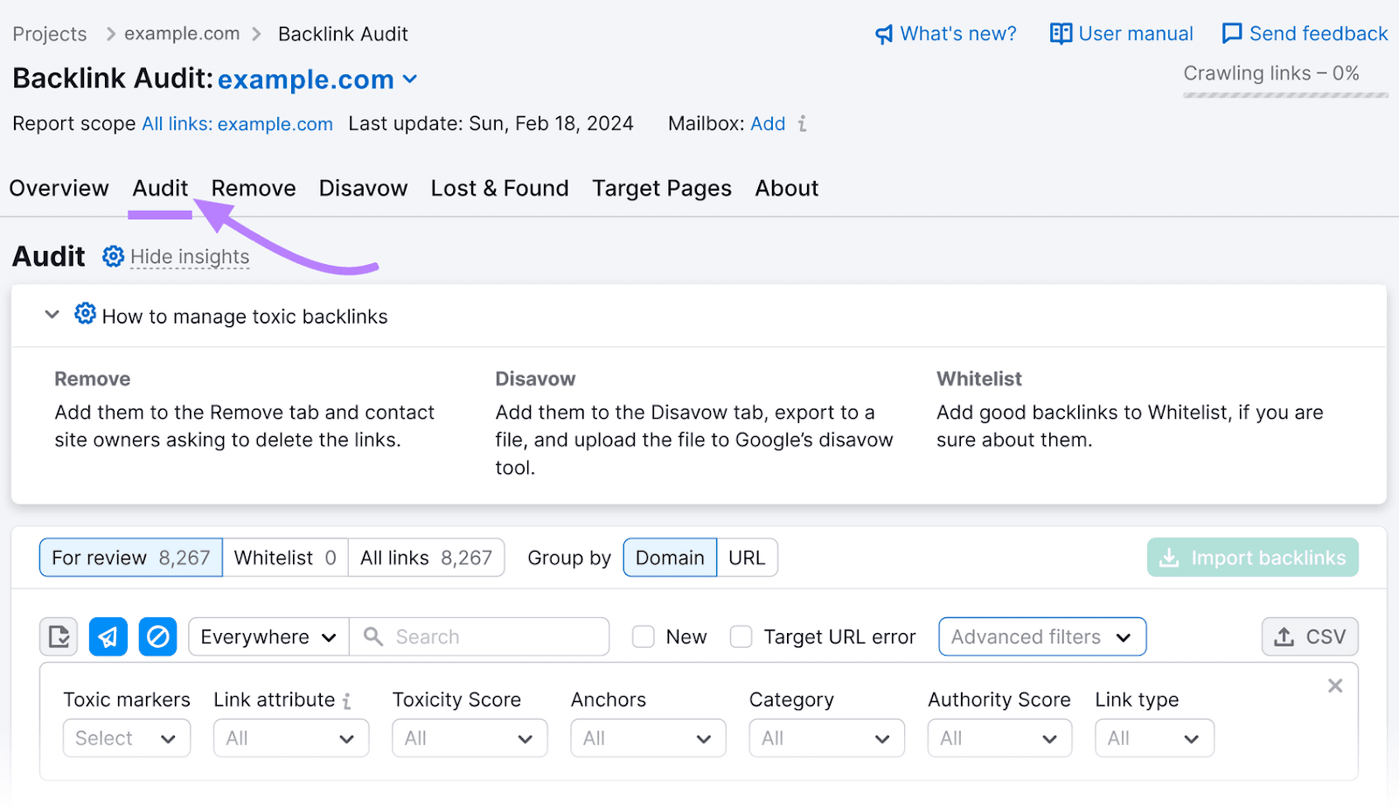Collapse the How to manage toxic backlinks section
1399x807 pixels.
pos(52,316)
